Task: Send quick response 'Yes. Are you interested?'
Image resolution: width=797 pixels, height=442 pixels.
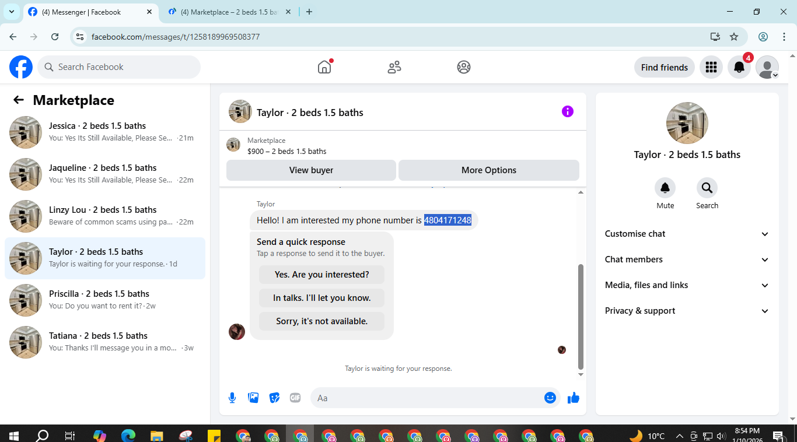Action: coord(321,275)
